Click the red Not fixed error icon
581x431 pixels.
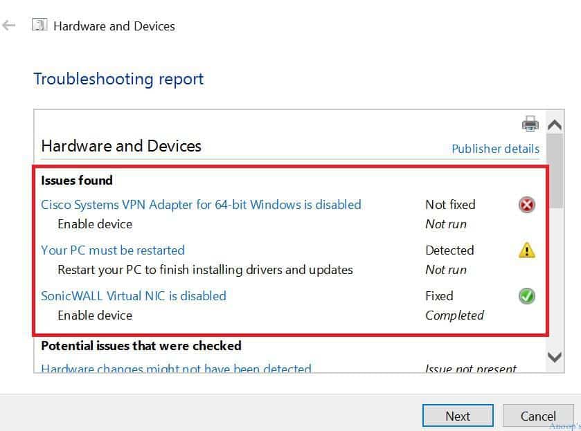click(526, 205)
